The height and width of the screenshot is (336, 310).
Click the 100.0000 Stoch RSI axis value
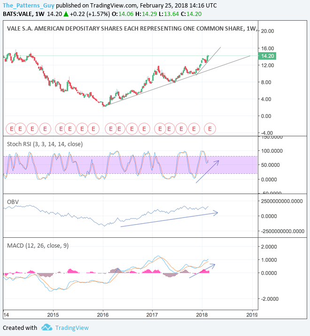click(x=271, y=151)
